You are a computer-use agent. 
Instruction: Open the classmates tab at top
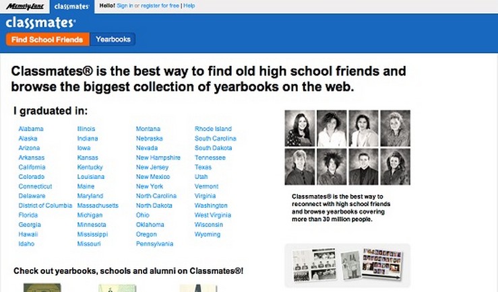(71, 6)
